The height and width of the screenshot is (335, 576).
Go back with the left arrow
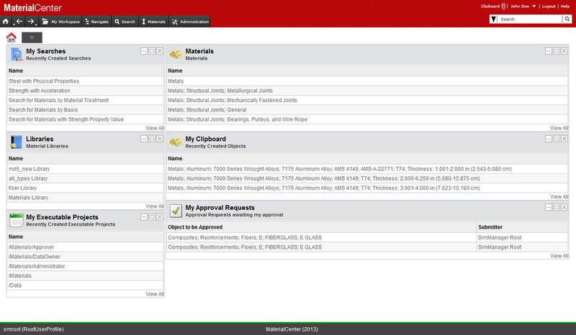pyautogui.click(x=19, y=22)
